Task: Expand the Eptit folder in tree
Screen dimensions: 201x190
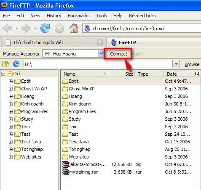Action: [x=11, y=81]
